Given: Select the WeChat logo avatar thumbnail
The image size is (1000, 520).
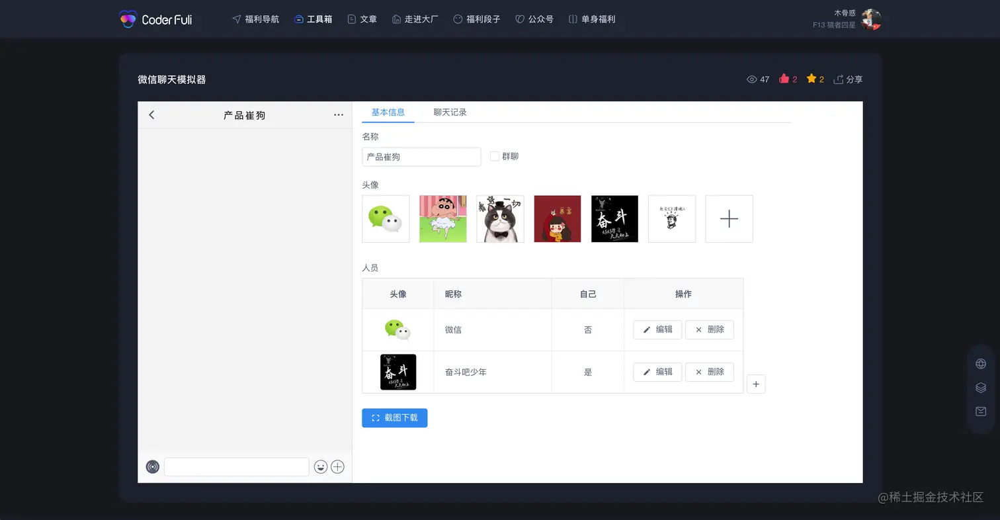Looking at the screenshot, I should [386, 218].
